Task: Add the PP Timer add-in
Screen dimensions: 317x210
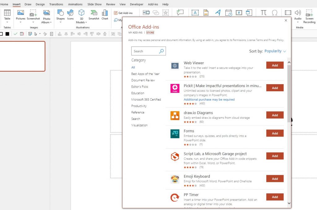Action: pyautogui.click(x=275, y=197)
